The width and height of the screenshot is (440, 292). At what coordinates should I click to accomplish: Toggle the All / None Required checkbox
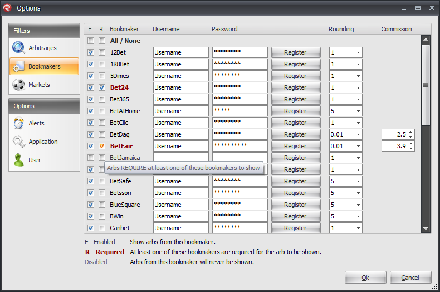[x=102, y=41]
